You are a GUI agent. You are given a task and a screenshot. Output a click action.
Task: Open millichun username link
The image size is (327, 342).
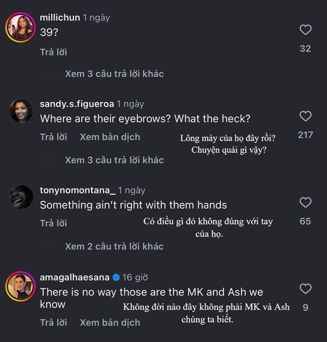click(59, 18)
